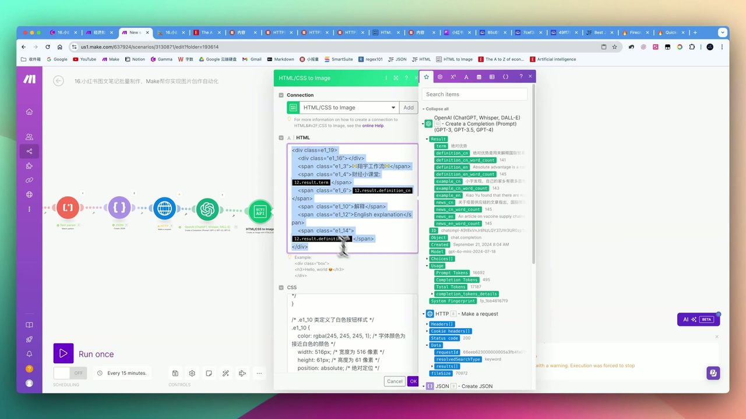The image size is (746, 419).
Task: Open the HTML/CSS to Image connection dropdown
Action: [393, 107]
